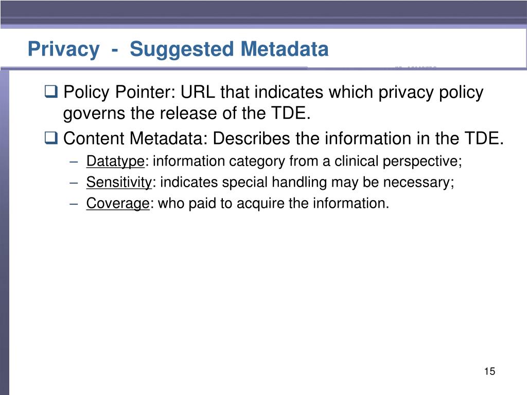Image resolution: width=527 pixels, height=395 pixels.
Task: Click the slide title Privacy - Suggested Metadata
Action: 178,49
